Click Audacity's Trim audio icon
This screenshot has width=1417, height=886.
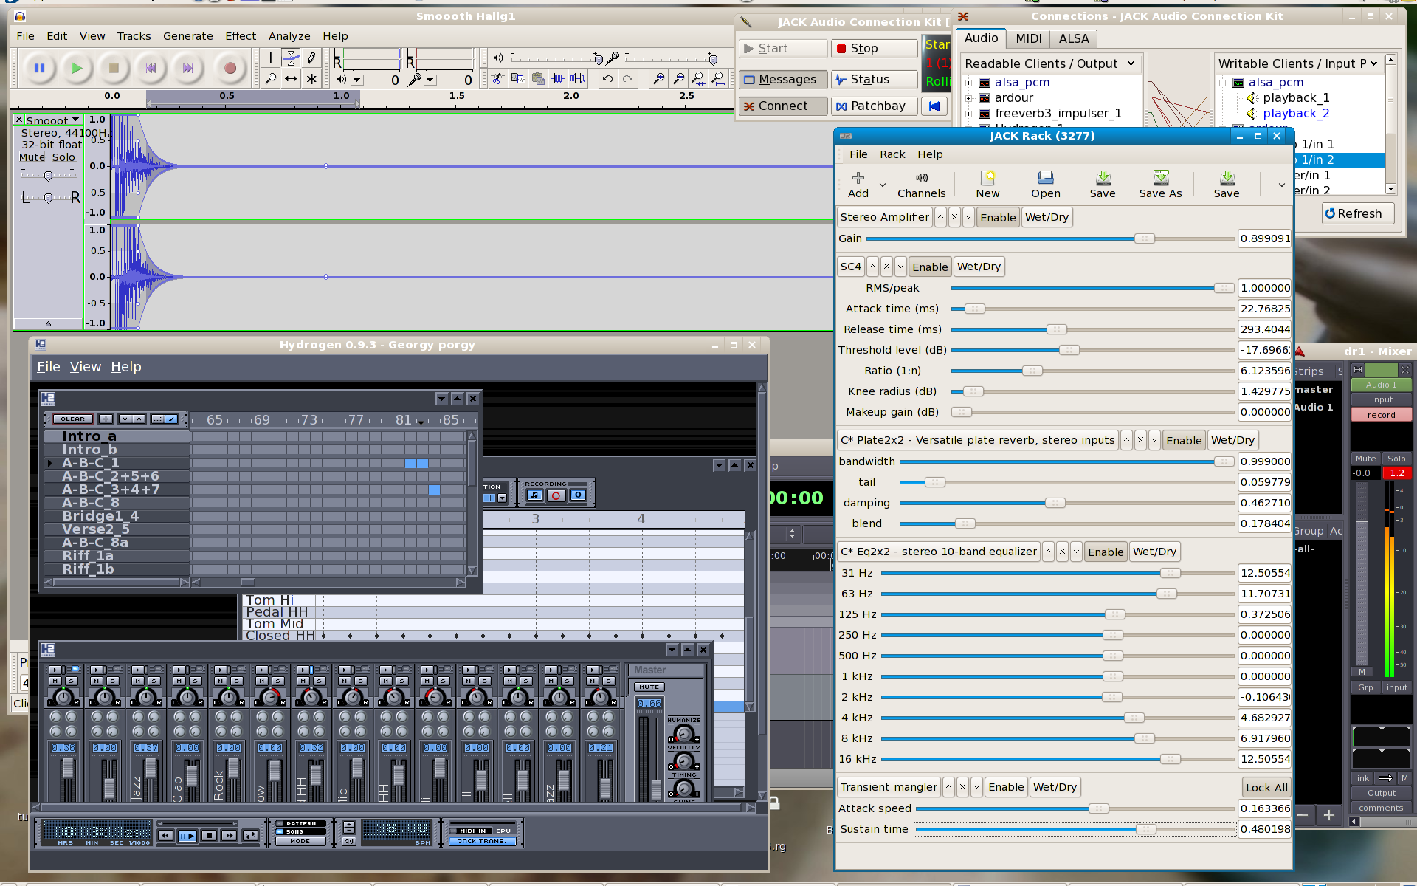tap(558, 78)
